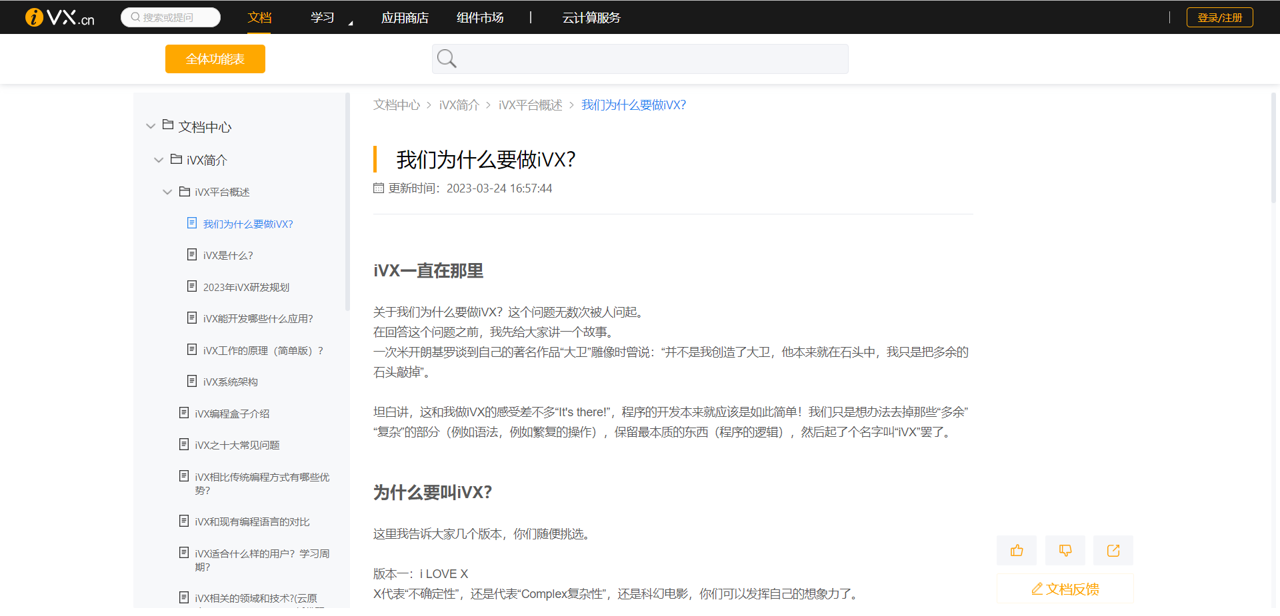This screenshot has width=1280, height=616.
Task: Click the magnifier icon in main search bar
Action: [x=447, y=59]
